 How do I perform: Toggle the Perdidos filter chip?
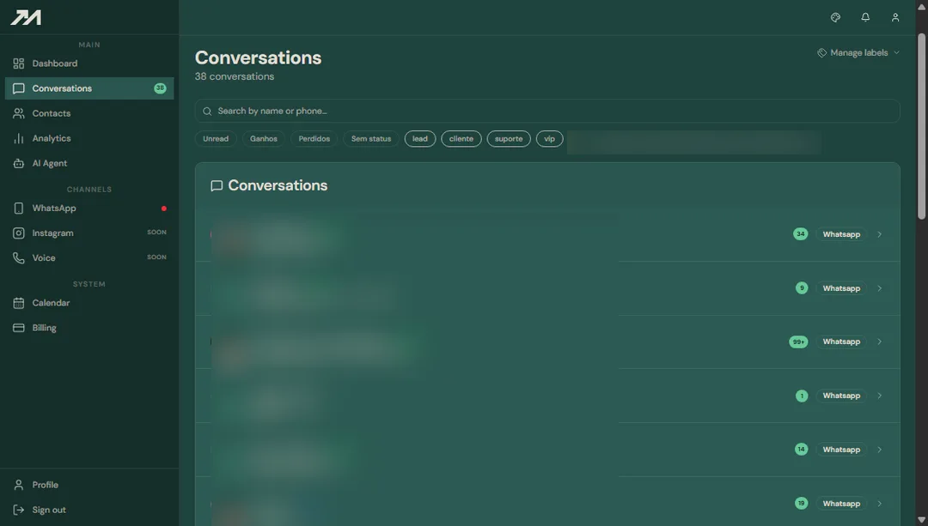314,139
